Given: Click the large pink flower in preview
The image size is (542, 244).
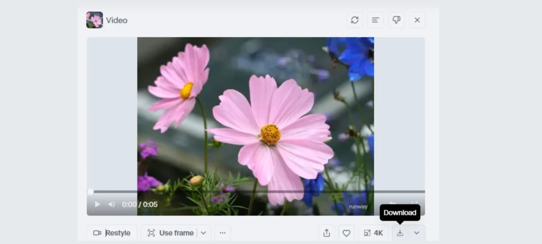Looking at the screenshot, I should [x=270, y=135].
